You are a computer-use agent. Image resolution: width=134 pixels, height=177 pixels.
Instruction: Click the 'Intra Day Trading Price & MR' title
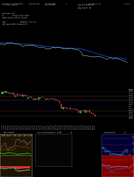50,132
